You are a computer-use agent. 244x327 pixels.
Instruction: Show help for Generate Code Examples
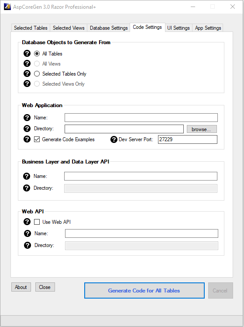(x=27, y=139)
